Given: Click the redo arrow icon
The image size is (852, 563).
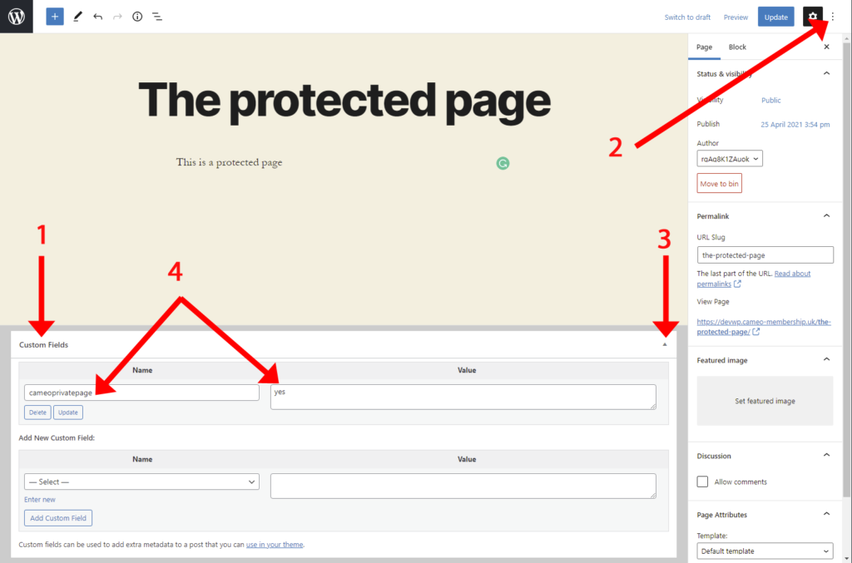Looking at the screenshot, I should pyautogui.click(x=117, y=17).
